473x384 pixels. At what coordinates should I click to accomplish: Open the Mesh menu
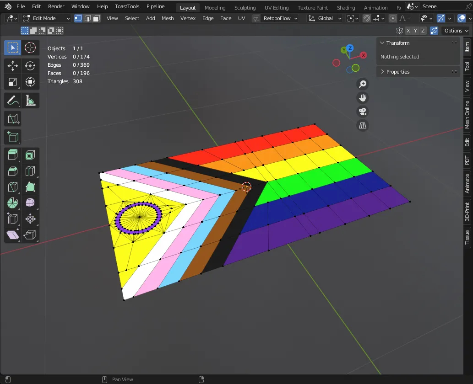168,18
